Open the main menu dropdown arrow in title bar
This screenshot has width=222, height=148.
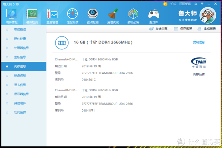pyautogui.click(x=202, y=4)
